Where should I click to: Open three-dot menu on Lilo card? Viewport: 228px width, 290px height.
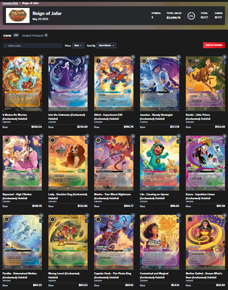[179, 142]
